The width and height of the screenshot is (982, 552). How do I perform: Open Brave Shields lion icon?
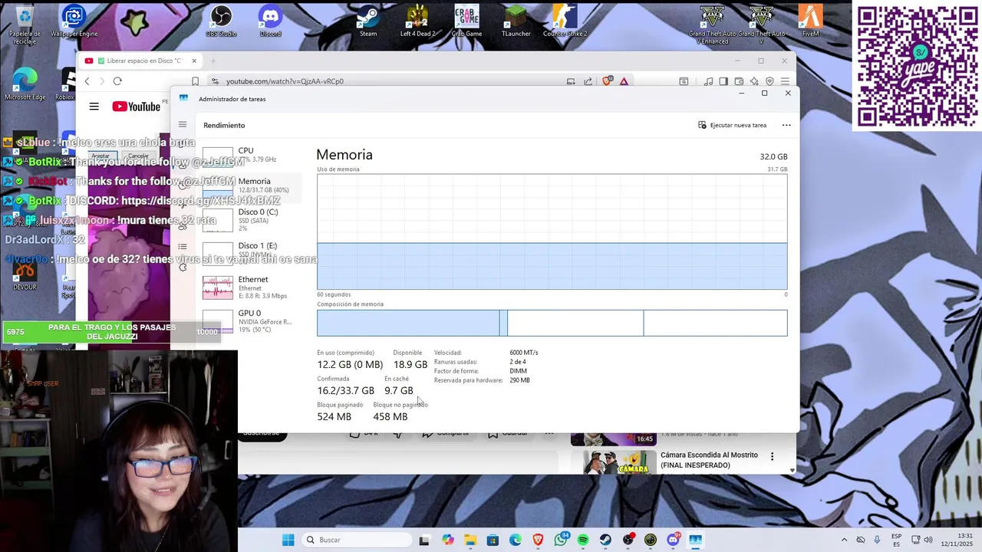click(608, 81)
